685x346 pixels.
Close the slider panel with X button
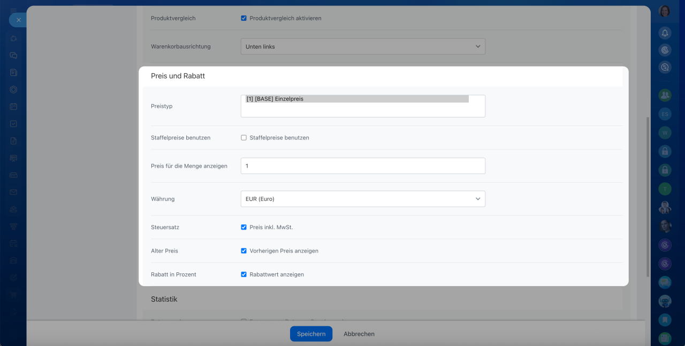[x=18, y=20]
